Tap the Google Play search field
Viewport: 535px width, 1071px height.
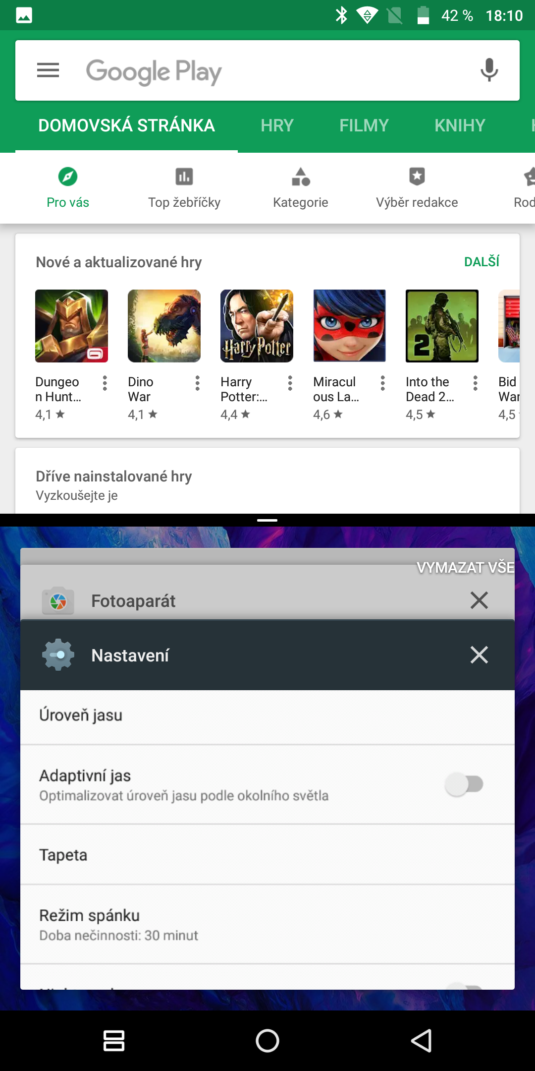[267, 70]
